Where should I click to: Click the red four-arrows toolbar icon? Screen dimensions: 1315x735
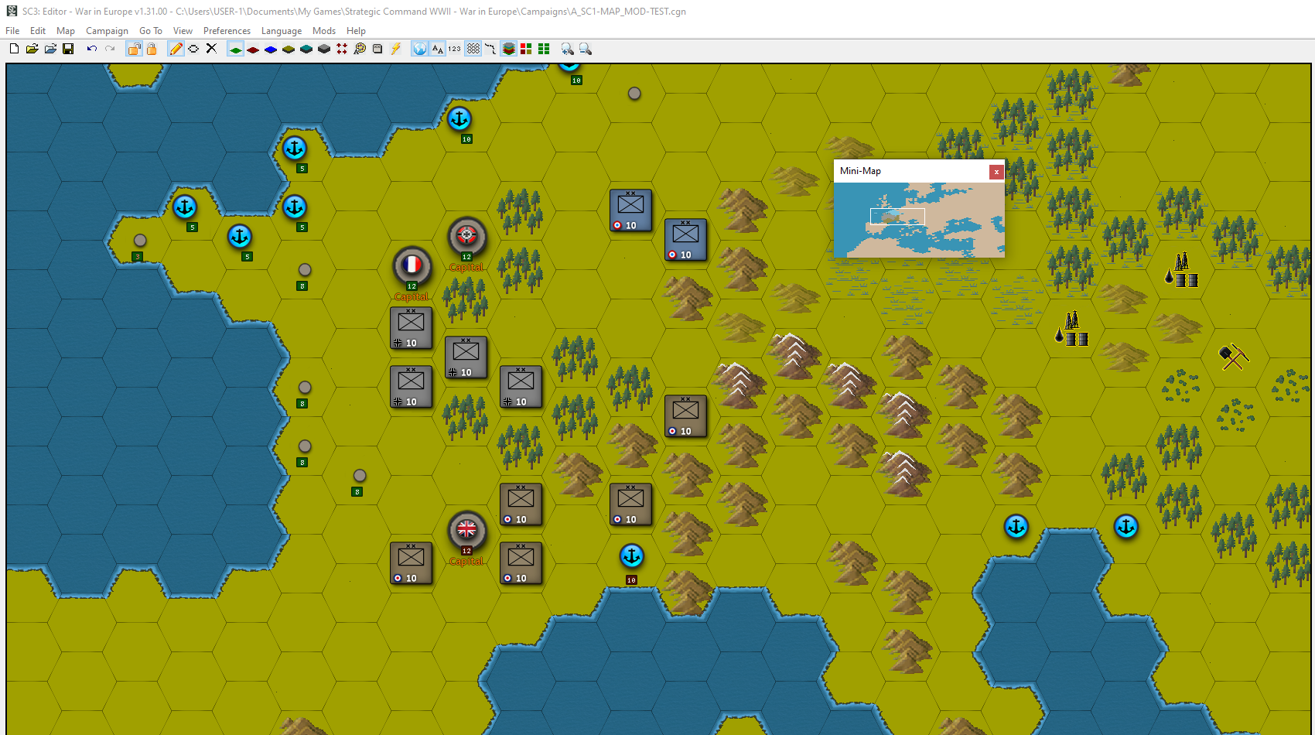pyautogui.click(x=342, y=49)
